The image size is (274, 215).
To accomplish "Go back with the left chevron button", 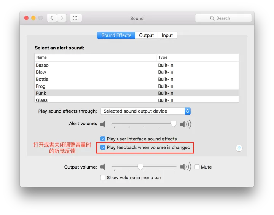I will pos(52,18).
